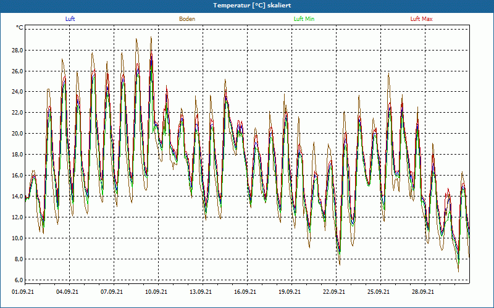The height and width of the screenshot is (308, 494).
Task: Click the '°C' axis unit label
Action: pyautogui.click(x=20, y=28)
